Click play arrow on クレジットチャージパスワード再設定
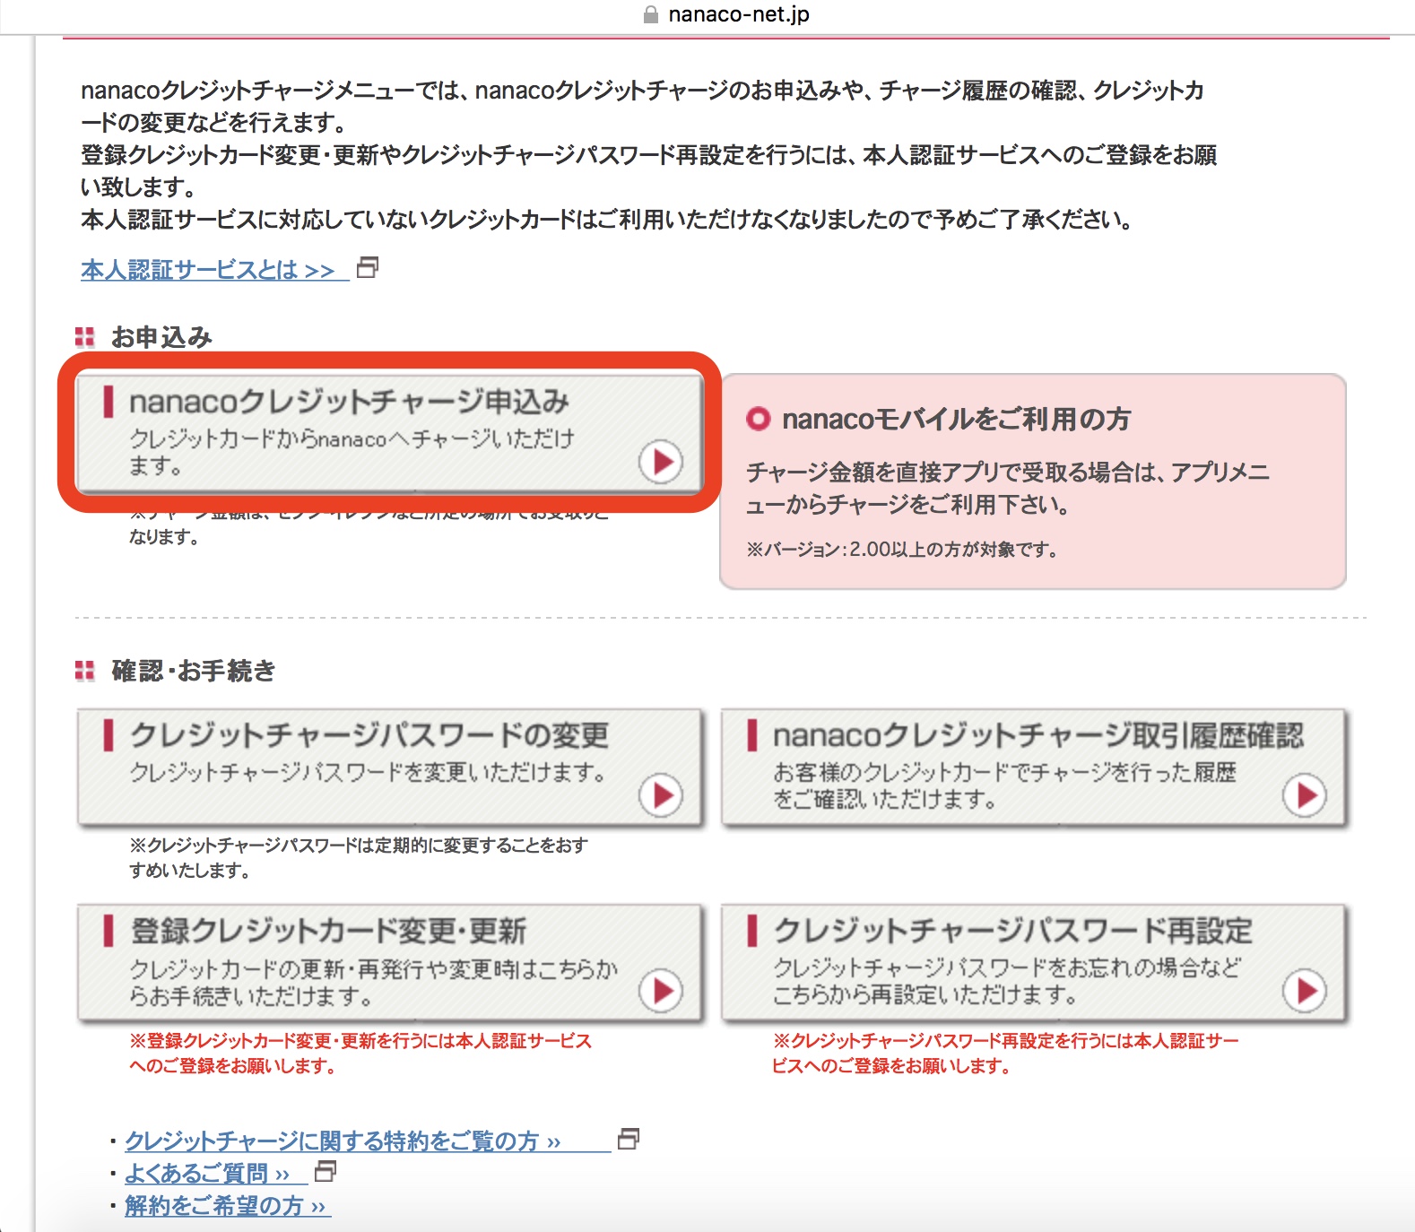This screenshot has height=1232, width=1415. pos(1305,991)
